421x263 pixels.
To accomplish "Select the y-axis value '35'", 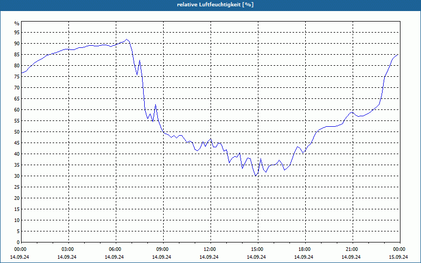I will click(x=17, y=165).
